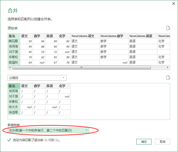This screenshot has height=152, width=178.
Task: Click 钱猛叫 name cell in top table
Action: point(14,63)
